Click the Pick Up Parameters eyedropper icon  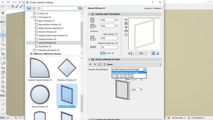click(x=17, y=7)
